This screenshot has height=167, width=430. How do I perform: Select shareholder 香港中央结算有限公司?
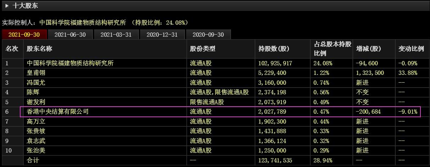(58, 112)
